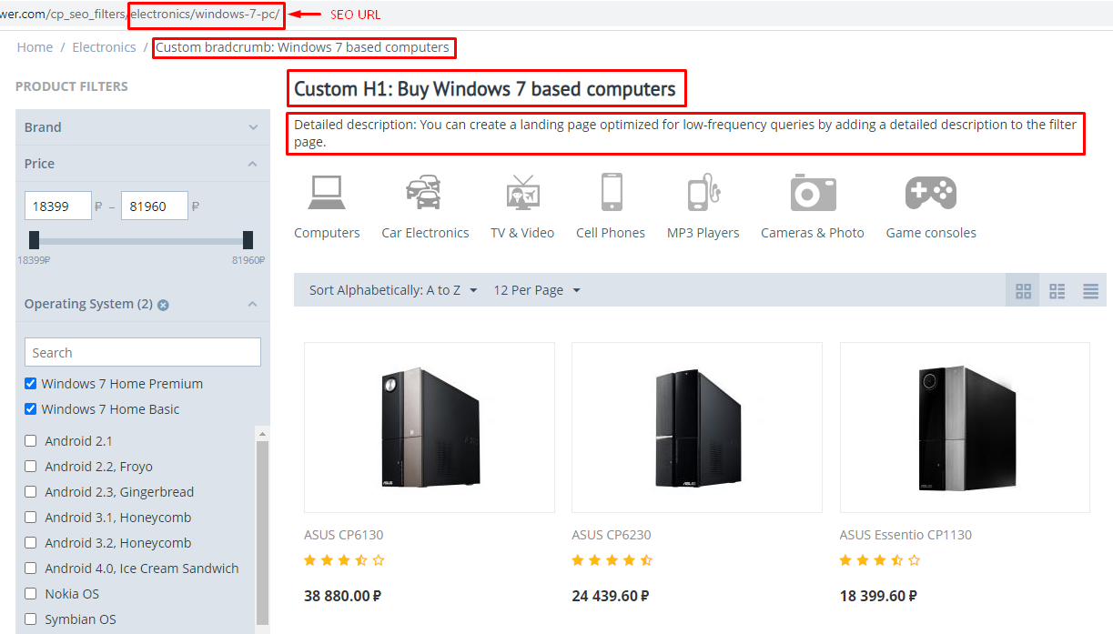Open the Cell Phones category icon
This screenshot has width=1113, height=634.
612,192
